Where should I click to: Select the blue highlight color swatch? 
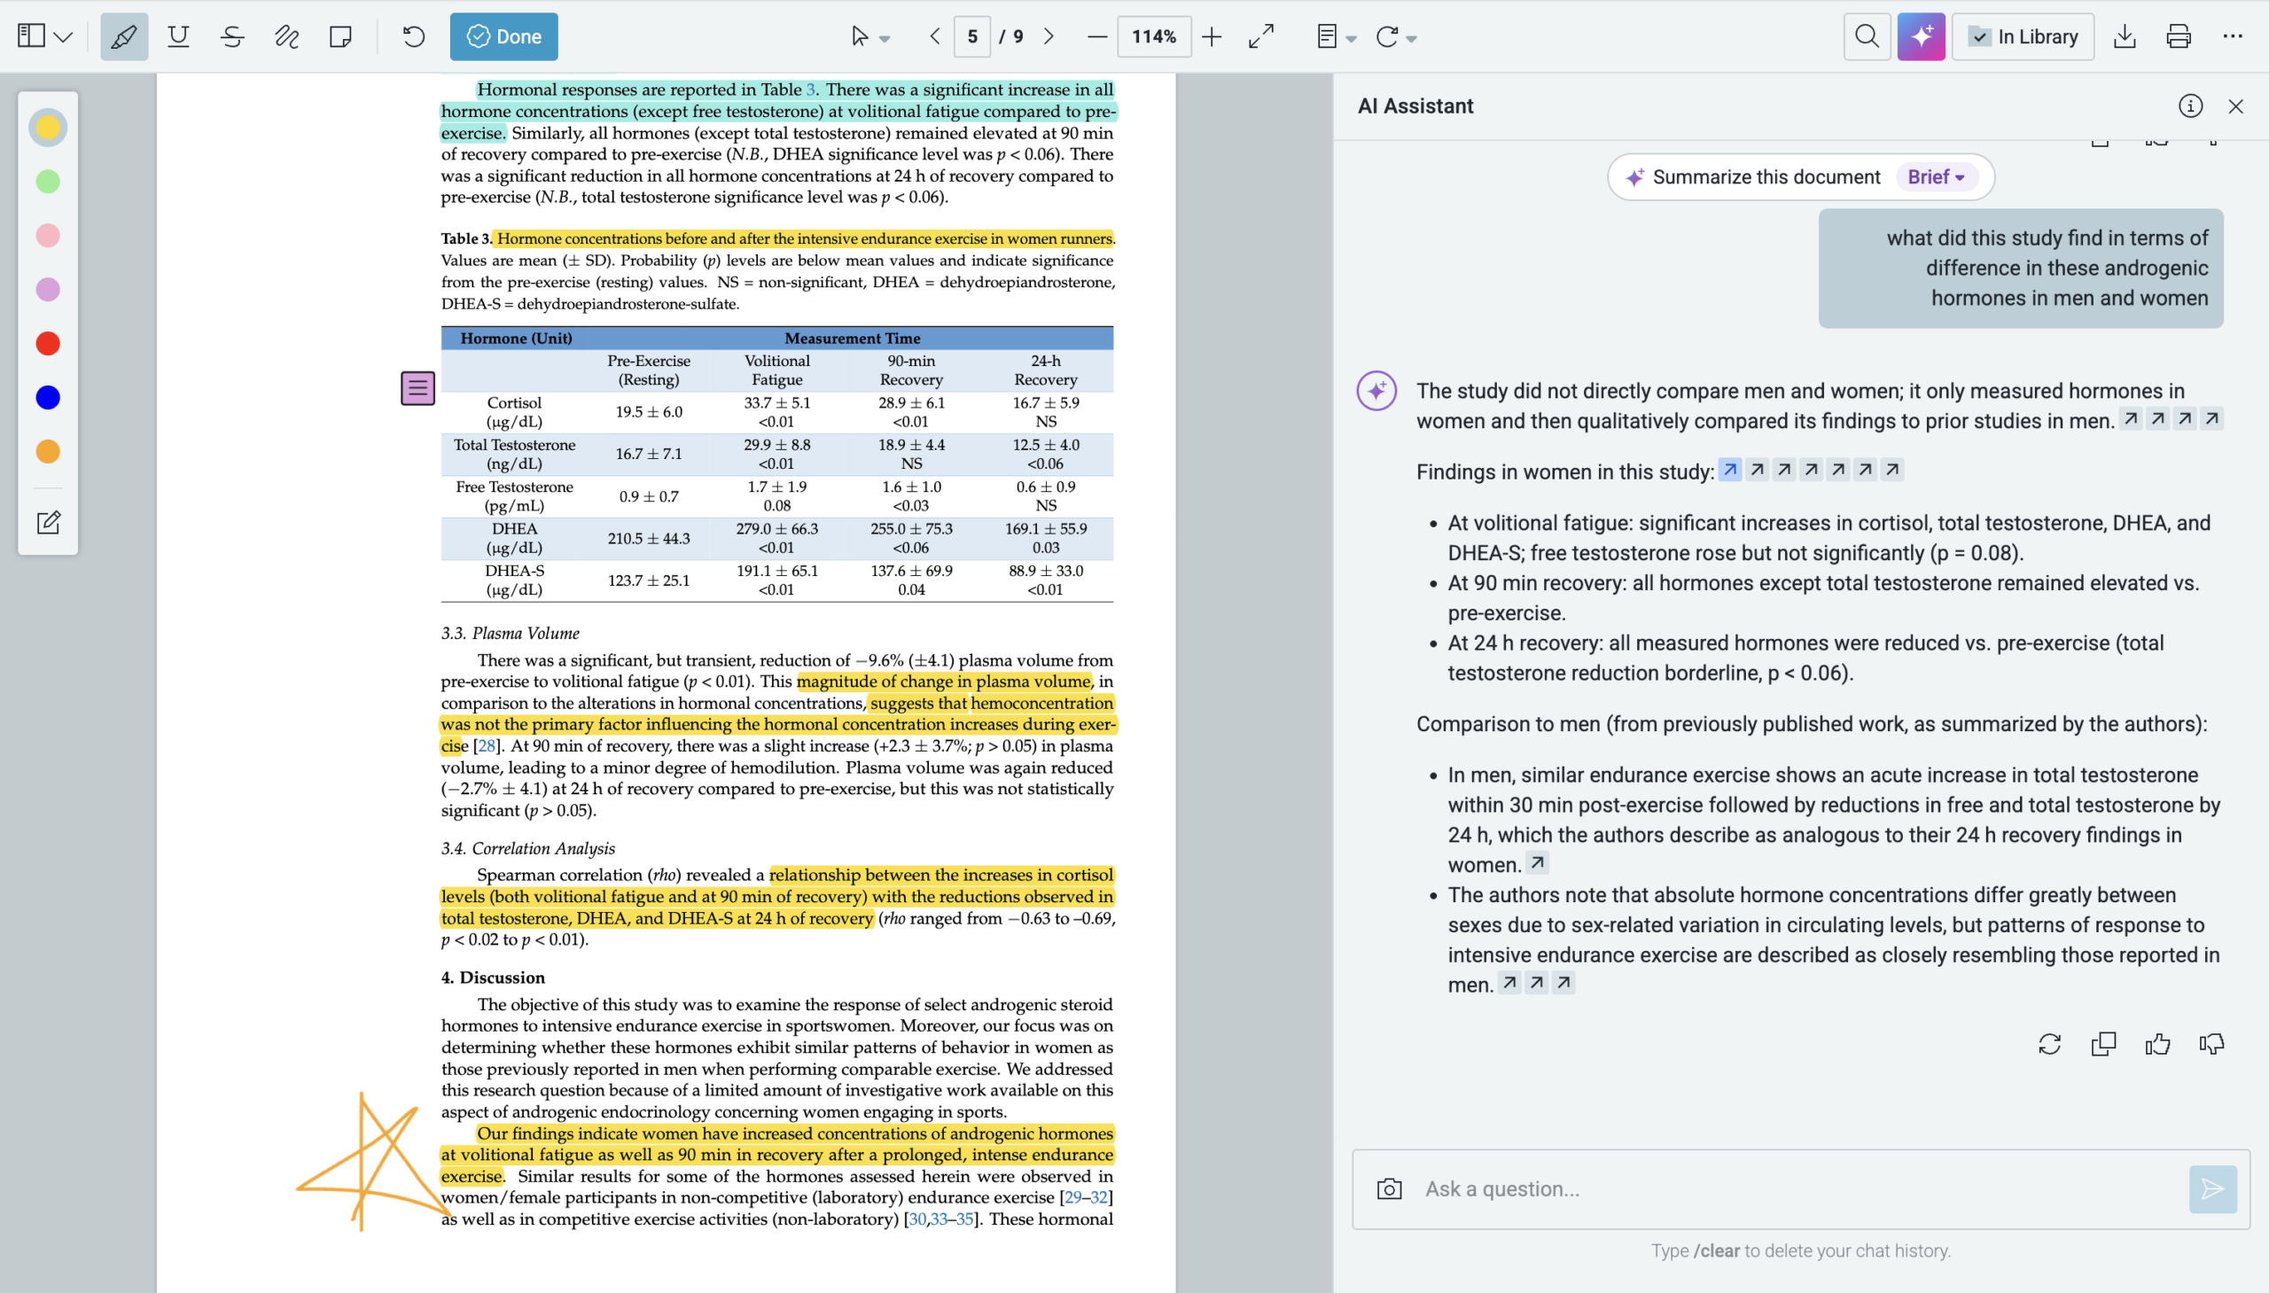[48, 397]
